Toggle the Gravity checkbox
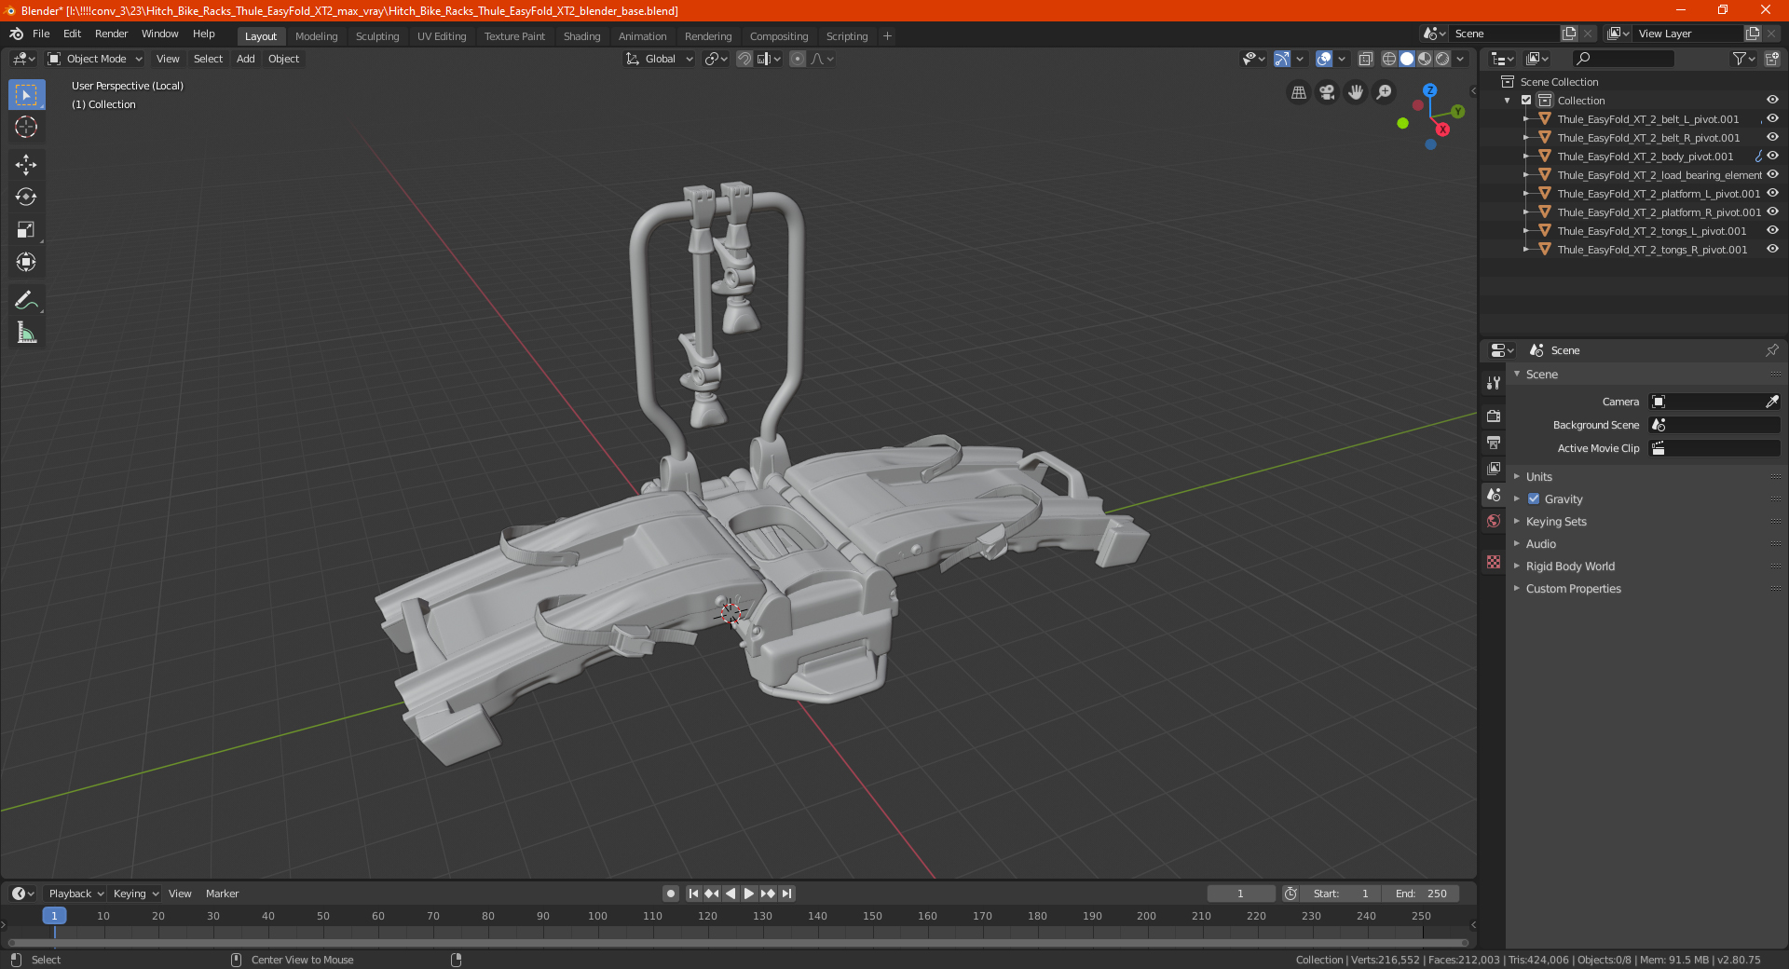The image size is (1789, 969). 1534,499
